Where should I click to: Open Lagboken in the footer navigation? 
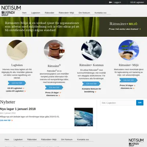coord(18,140)
